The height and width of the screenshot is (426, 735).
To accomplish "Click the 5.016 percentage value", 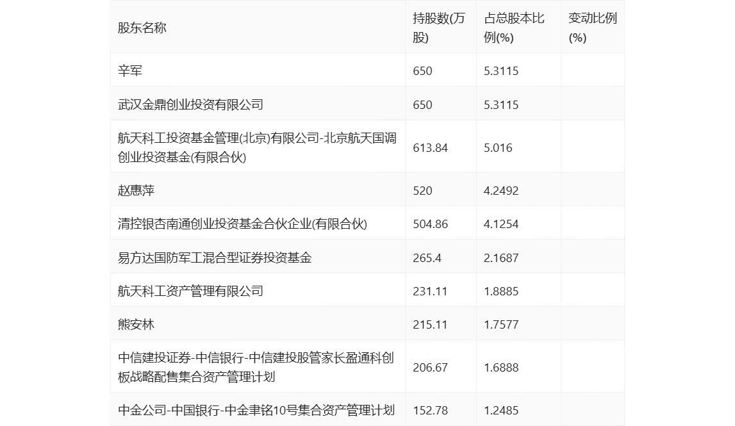I will (498, 147).
